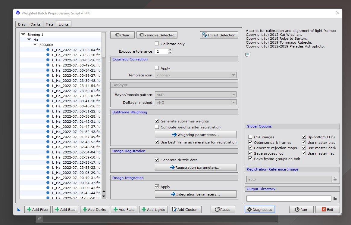Screen dimensions: 351x225
Task: Click the Clear button
Action: [x=122, y=35]
